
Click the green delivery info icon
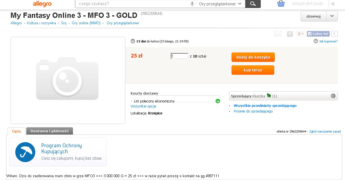(218, 101)
